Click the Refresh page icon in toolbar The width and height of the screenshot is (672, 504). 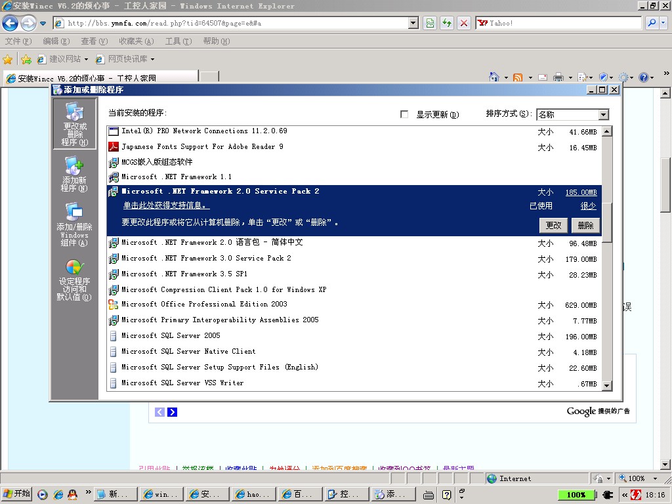447,23
